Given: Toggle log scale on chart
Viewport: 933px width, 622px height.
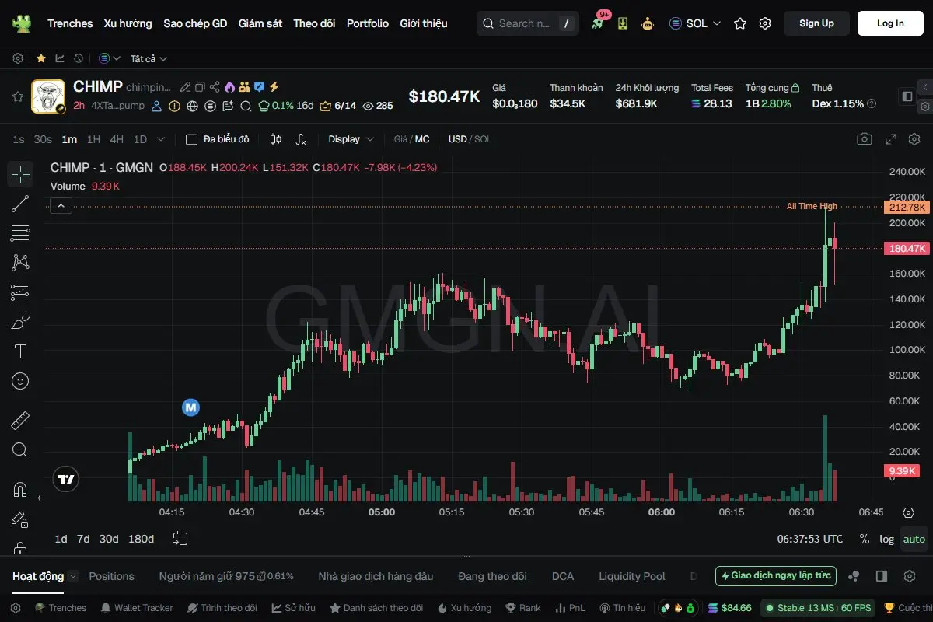Looking at the screenshot, I should point(887,539).
